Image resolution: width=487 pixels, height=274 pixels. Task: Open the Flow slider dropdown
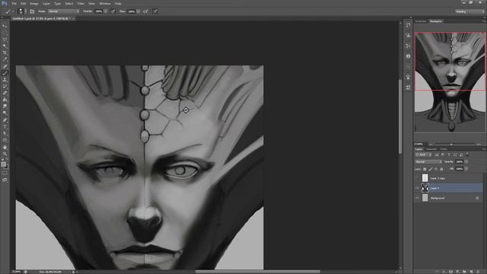(138, 11)
